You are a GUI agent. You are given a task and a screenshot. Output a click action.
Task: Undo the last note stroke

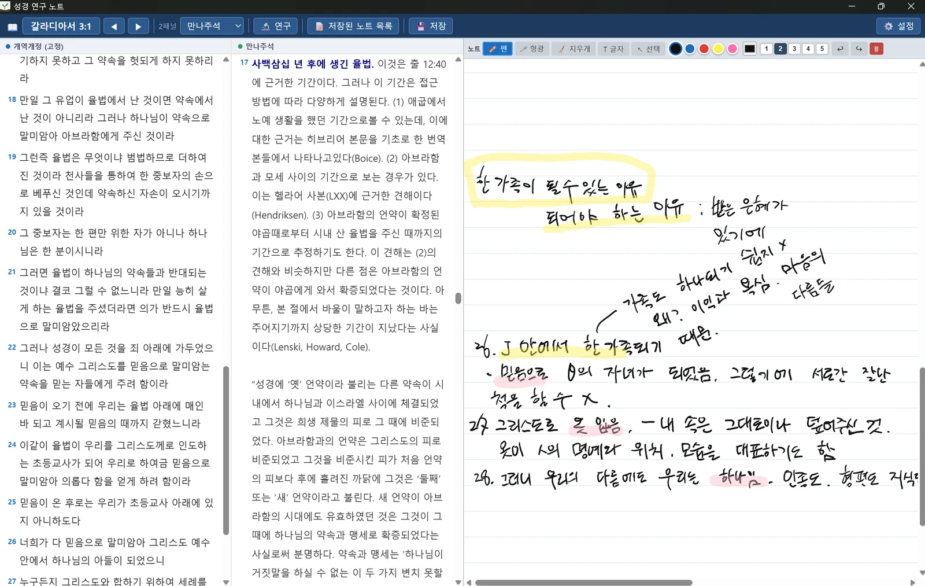[840, 49]
